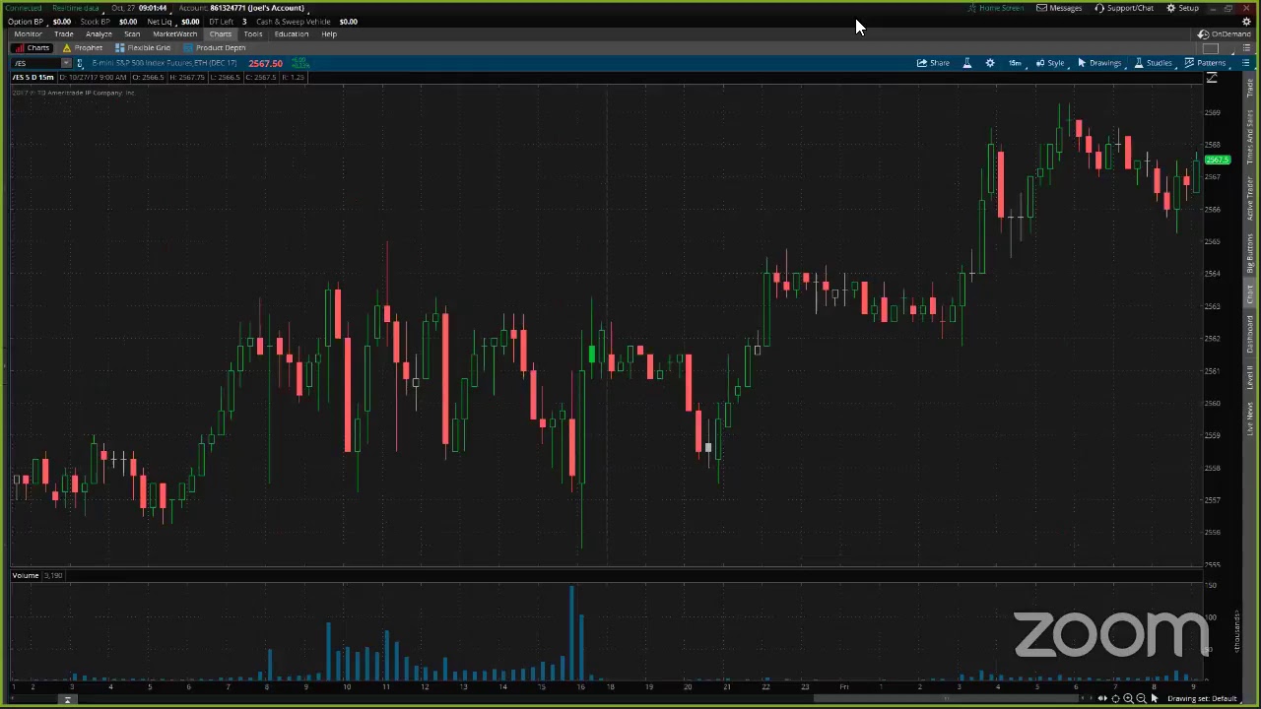This screenshot has height=709, width=1261.
Task: Click the symbol link clip icon
Action: [80, 63]
